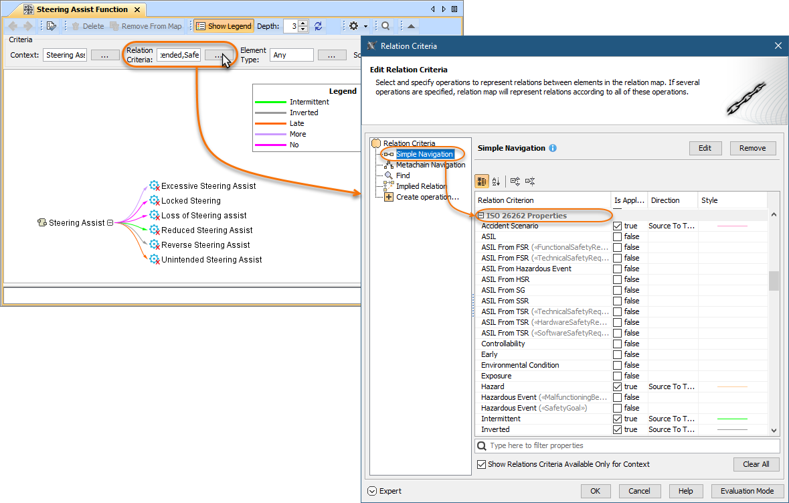
Task: Switch to categorized view in properties toolbar
Action: pyautogui.click(x=481, y=181)
